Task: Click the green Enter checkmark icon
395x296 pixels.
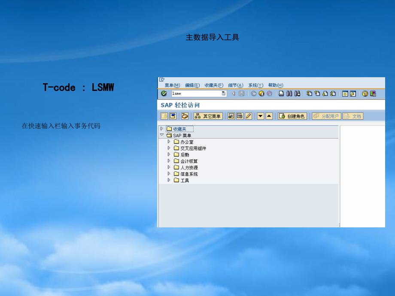Action: tap(164, 94)
